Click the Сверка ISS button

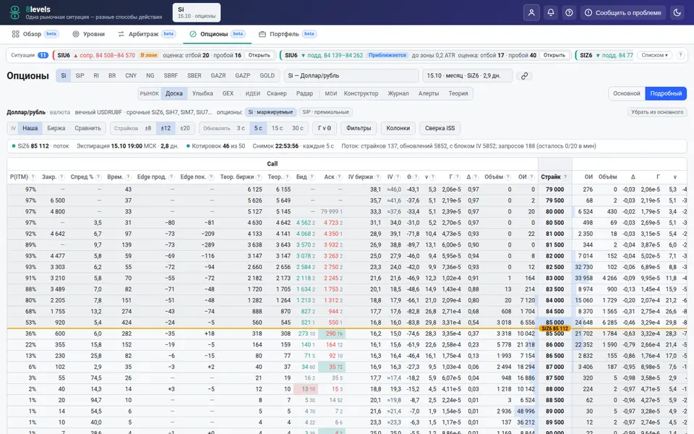click(x=440, y=129)
